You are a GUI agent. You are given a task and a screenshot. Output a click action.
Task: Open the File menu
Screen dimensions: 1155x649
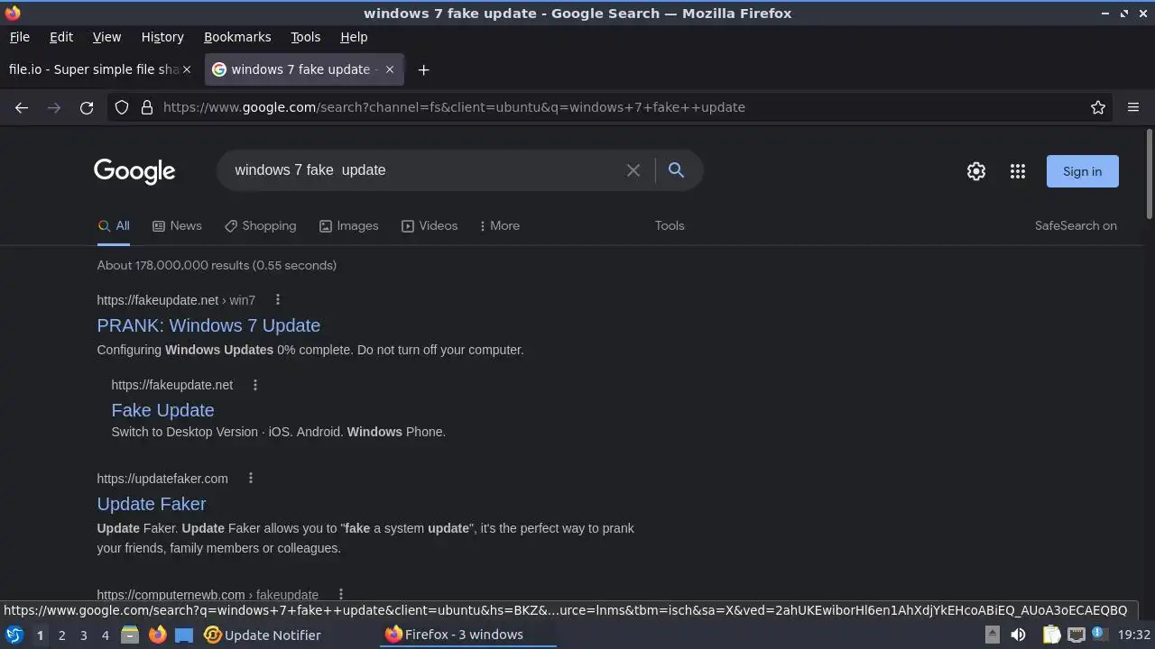coord(19,37)
